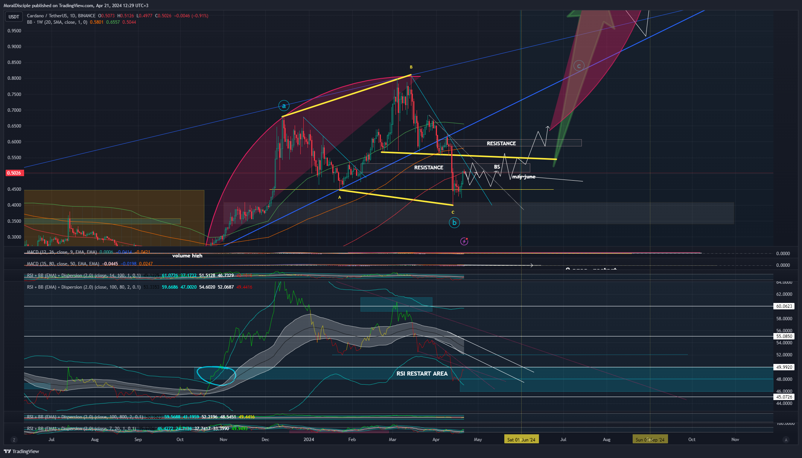The image size is (802, 458).
Task: Click the A auto-scale button on the time axis
Action: coord(785,440)
